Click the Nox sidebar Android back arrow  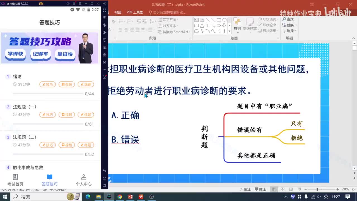[x=105, y=171]
